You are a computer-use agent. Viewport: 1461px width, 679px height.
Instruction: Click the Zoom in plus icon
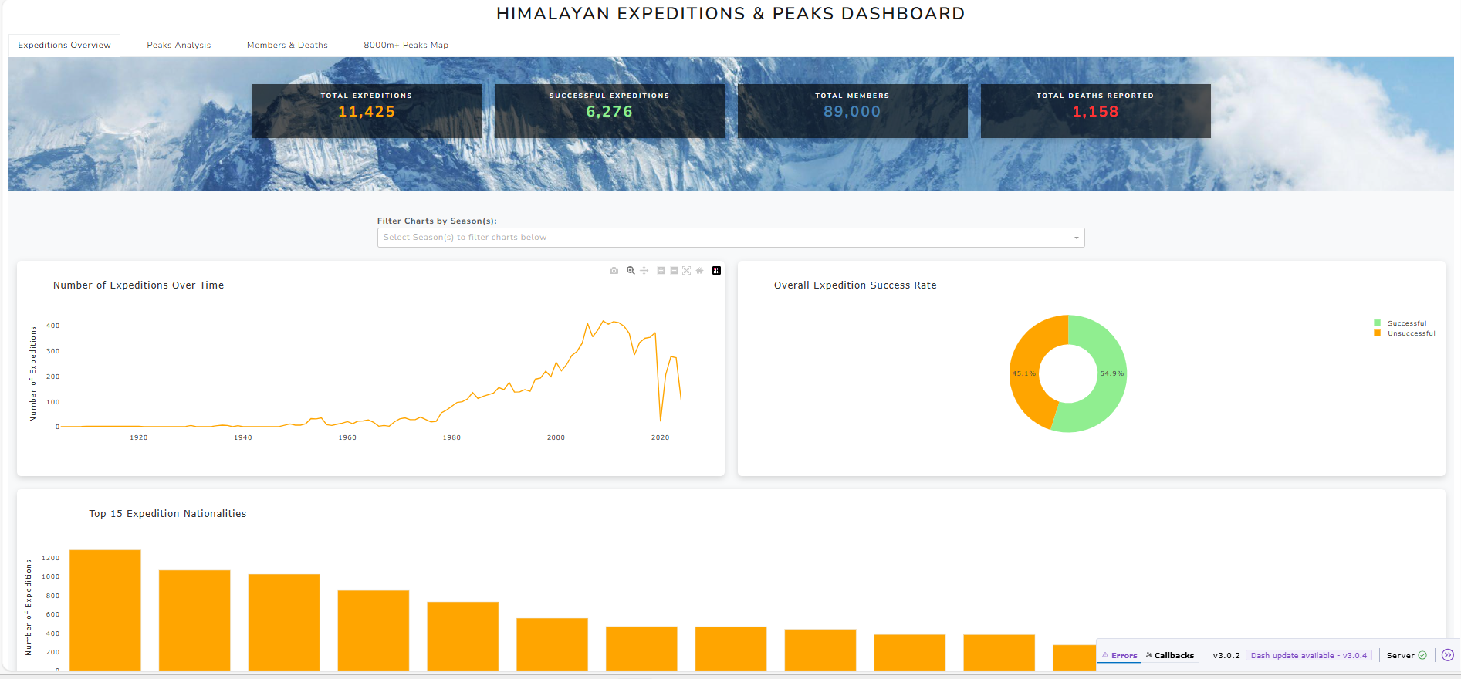pos(661,271)
